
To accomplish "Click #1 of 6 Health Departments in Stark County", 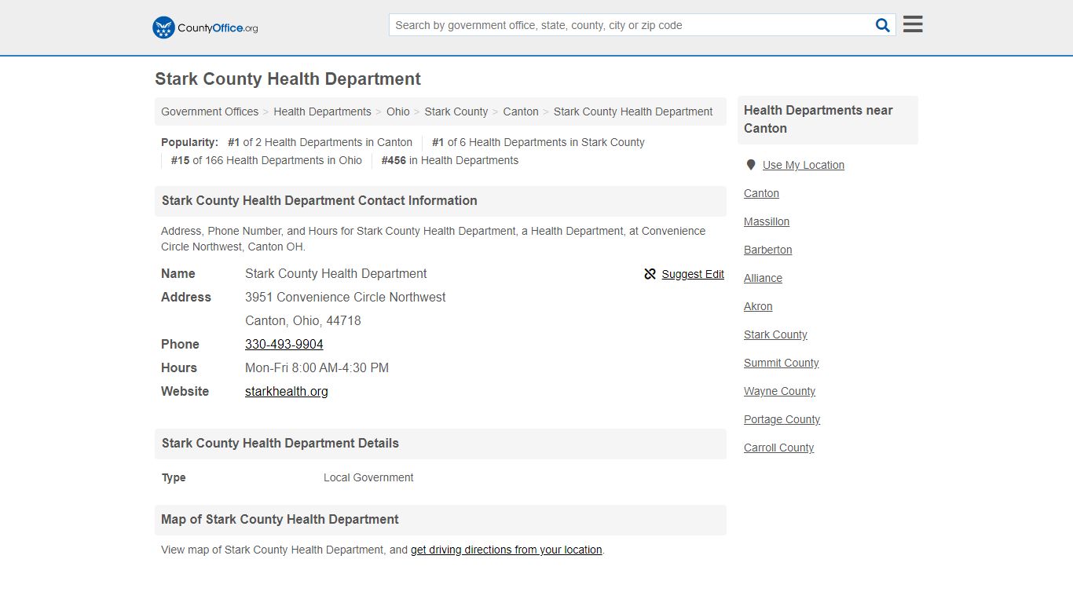I will pos(538,142).
